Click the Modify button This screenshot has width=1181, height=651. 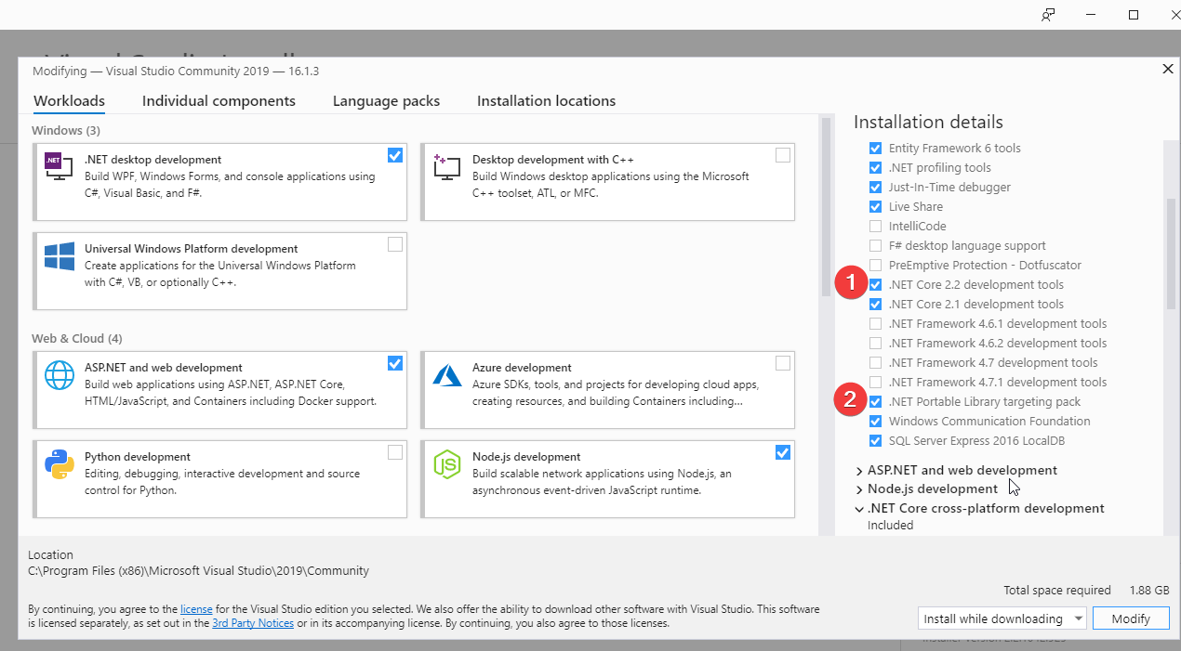(1130, 618)
